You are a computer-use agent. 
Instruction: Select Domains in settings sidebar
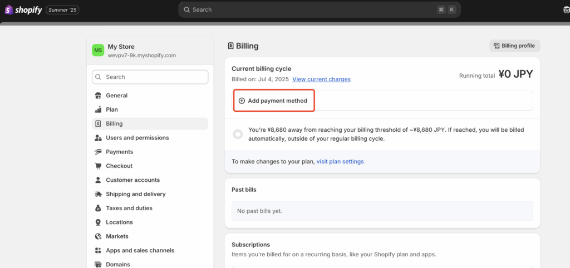click(117, 264)
